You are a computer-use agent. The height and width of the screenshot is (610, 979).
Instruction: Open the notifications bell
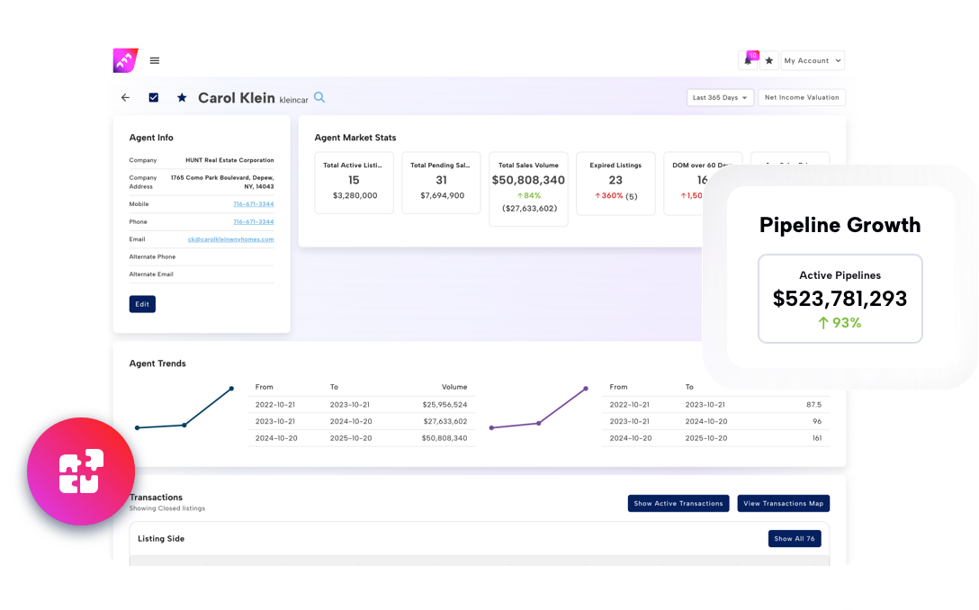click(x=748, y=60)
